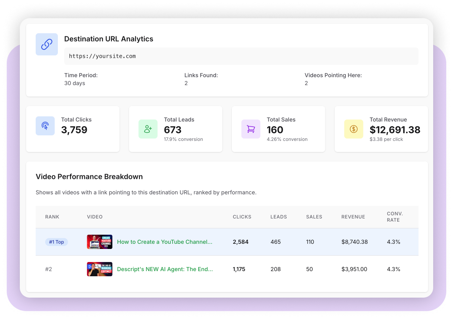
Task: Sort by the LEADS column header
Action: pos(279,216)
